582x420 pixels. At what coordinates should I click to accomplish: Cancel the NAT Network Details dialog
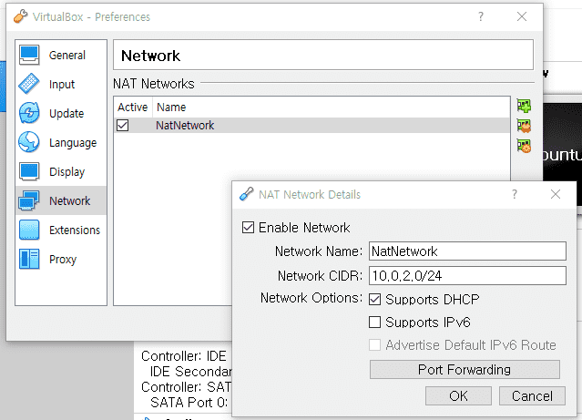532,396
